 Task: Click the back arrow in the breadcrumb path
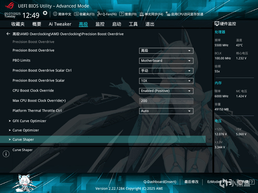8,34
